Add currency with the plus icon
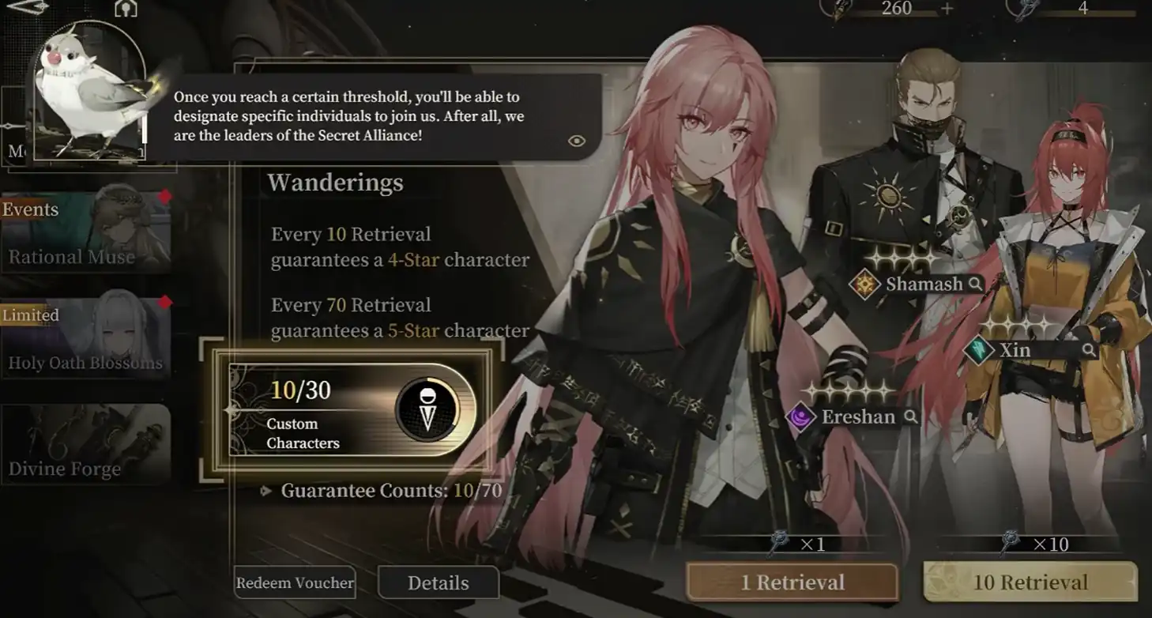This screenshot has width=1152, height=618. click(947, 8)
